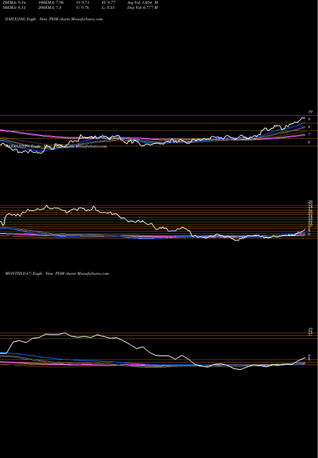Click the 200EMA: 7.5 value
The width and height of the screenshot is (318, 458).
click(50, 8)
